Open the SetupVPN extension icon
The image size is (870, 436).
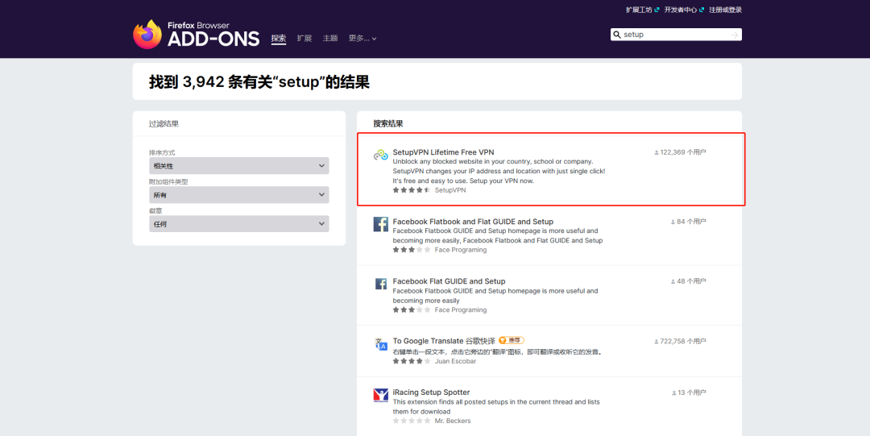point(381,155)
